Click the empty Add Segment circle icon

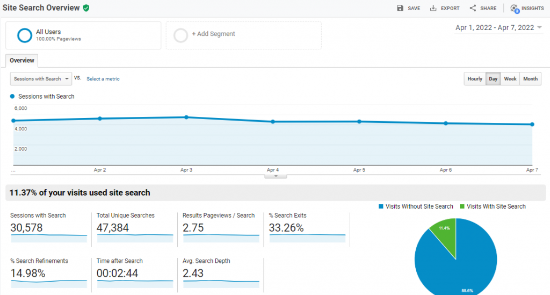pos(181,35)
